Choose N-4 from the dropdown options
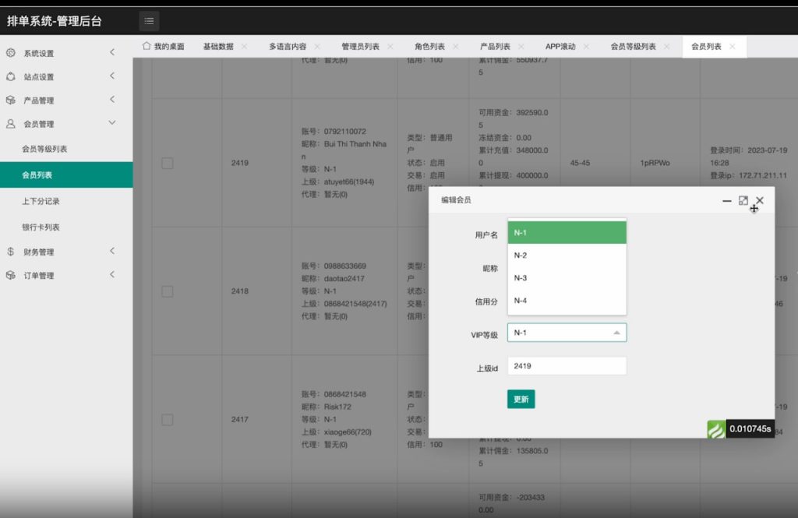The width and height of the screenshot is (798, 518). coord(567,300)
